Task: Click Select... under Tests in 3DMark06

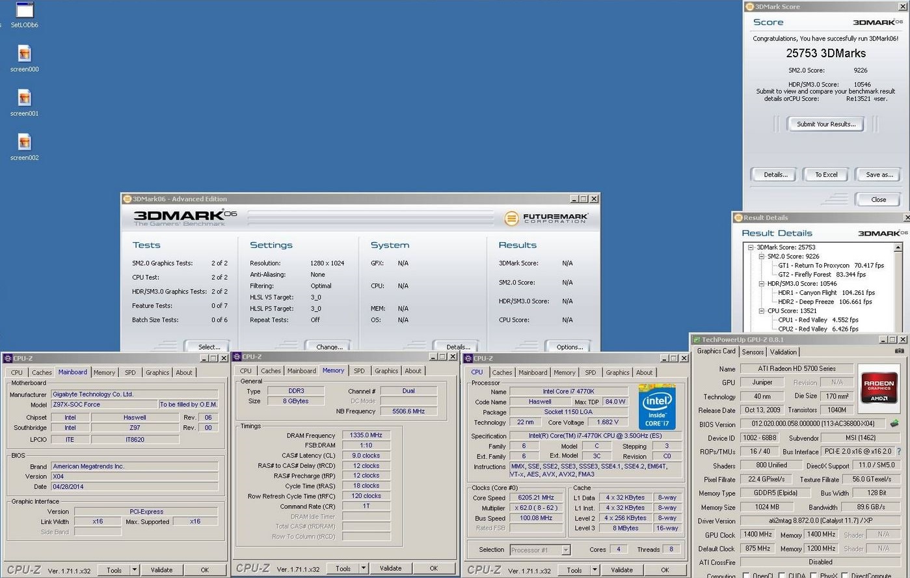Action: tap(208, 346)
